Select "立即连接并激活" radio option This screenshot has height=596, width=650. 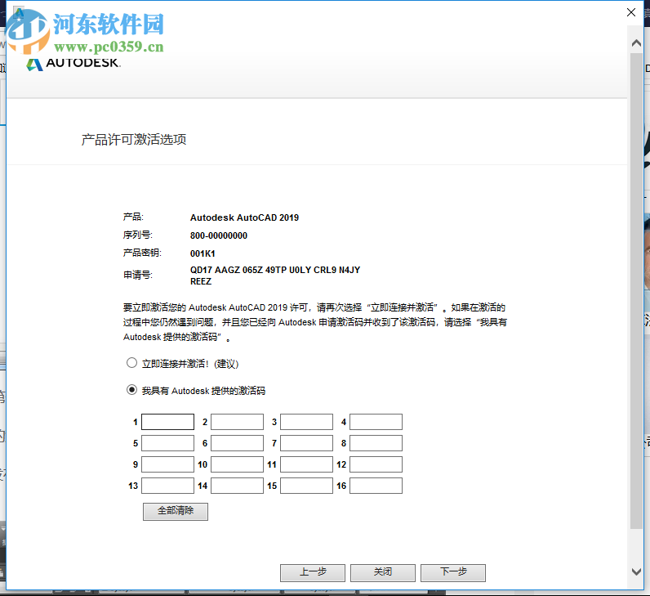(x=131, y=363)
